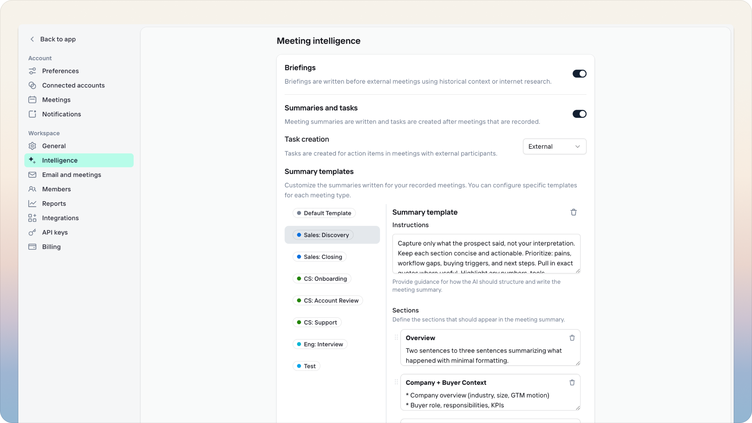Viewport: 752px width, 423px height.
Task: Open Billing page
Action: (x=79, y=247)
